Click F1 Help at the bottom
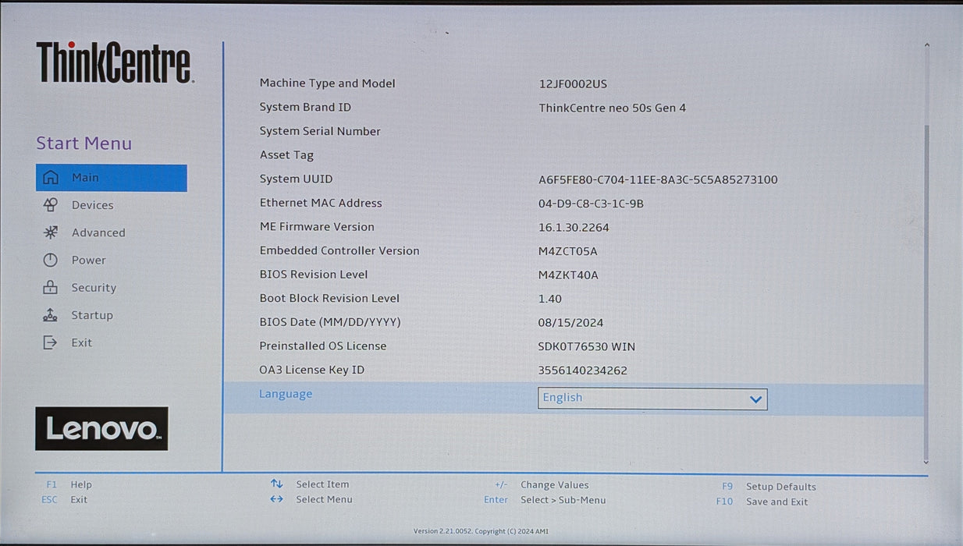This screenshot has width=963, height=546. tap(69, 484)
